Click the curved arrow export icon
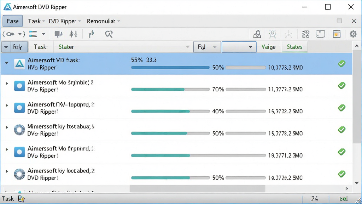 click(92, 34)
